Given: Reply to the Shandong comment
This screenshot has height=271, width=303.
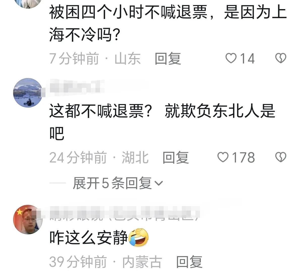Looking at the screenshot, I should tap(168, 59).
